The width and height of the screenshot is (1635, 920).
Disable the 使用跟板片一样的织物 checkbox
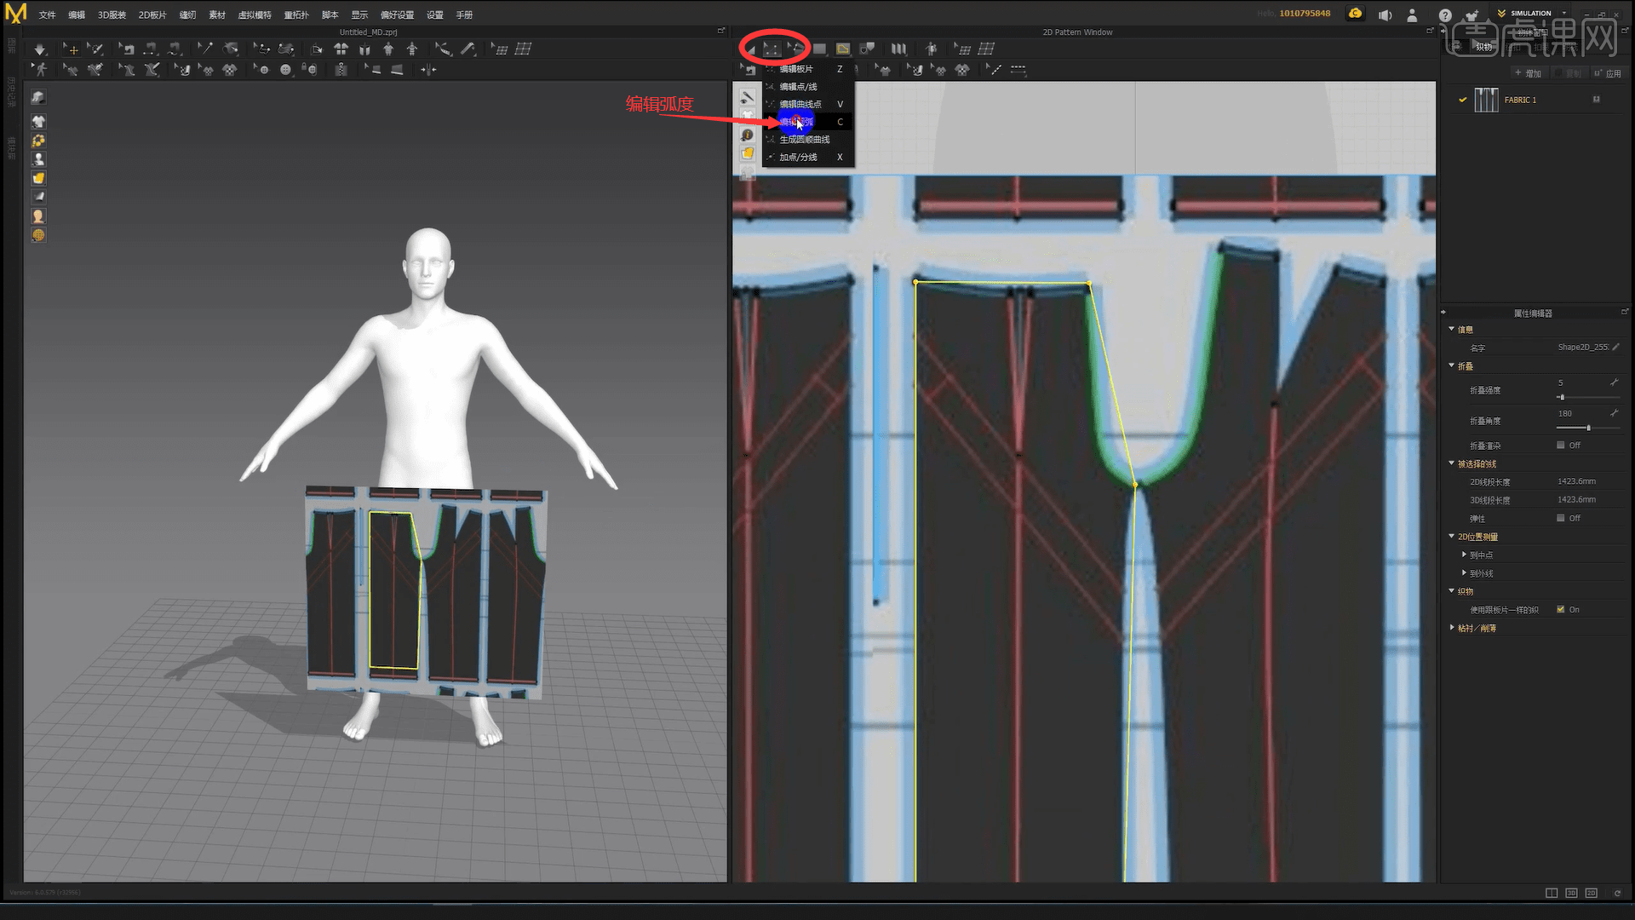click(x=1562, y=609)
